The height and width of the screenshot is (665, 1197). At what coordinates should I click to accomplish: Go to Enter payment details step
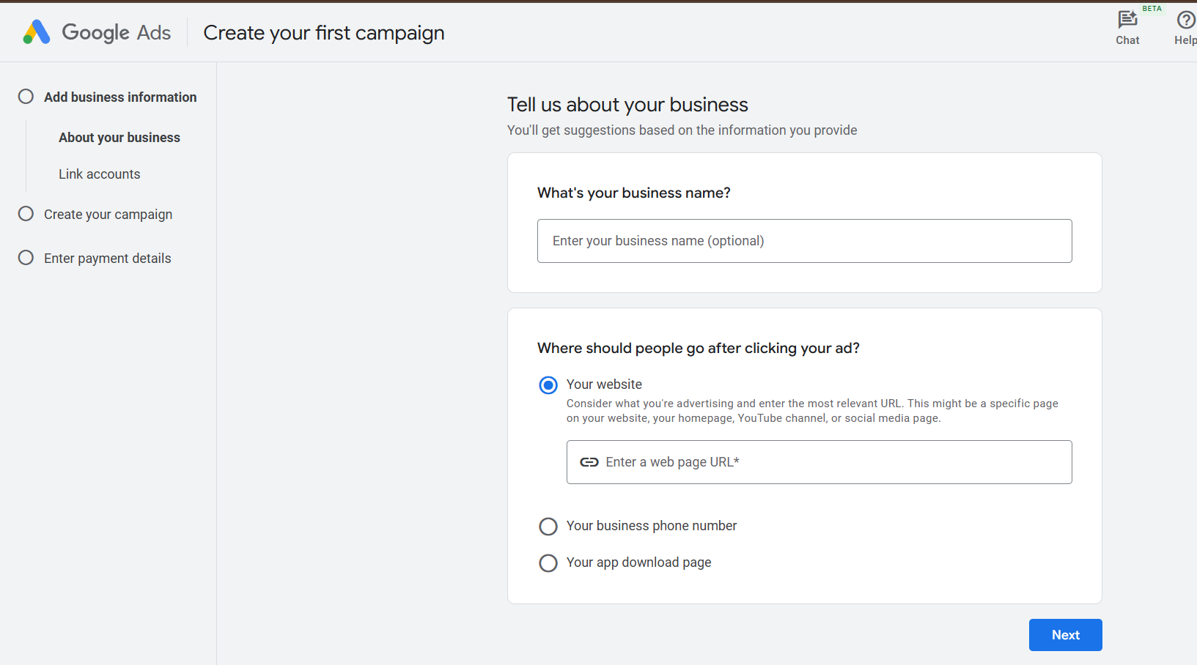pyautogui.click(x=107, y=259)
